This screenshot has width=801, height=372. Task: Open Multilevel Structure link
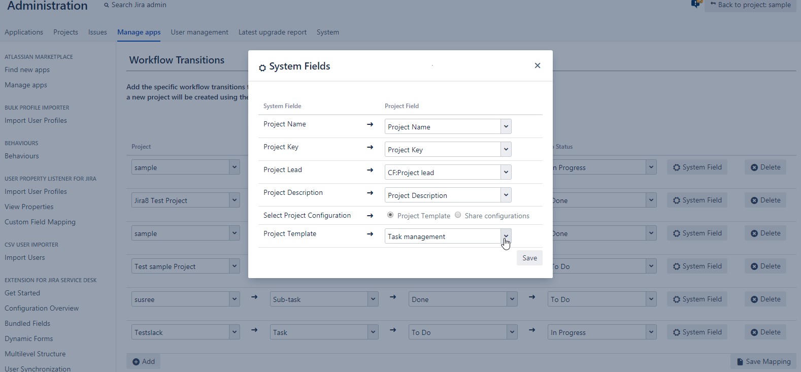pyautogui.click(x=35, y=354)
